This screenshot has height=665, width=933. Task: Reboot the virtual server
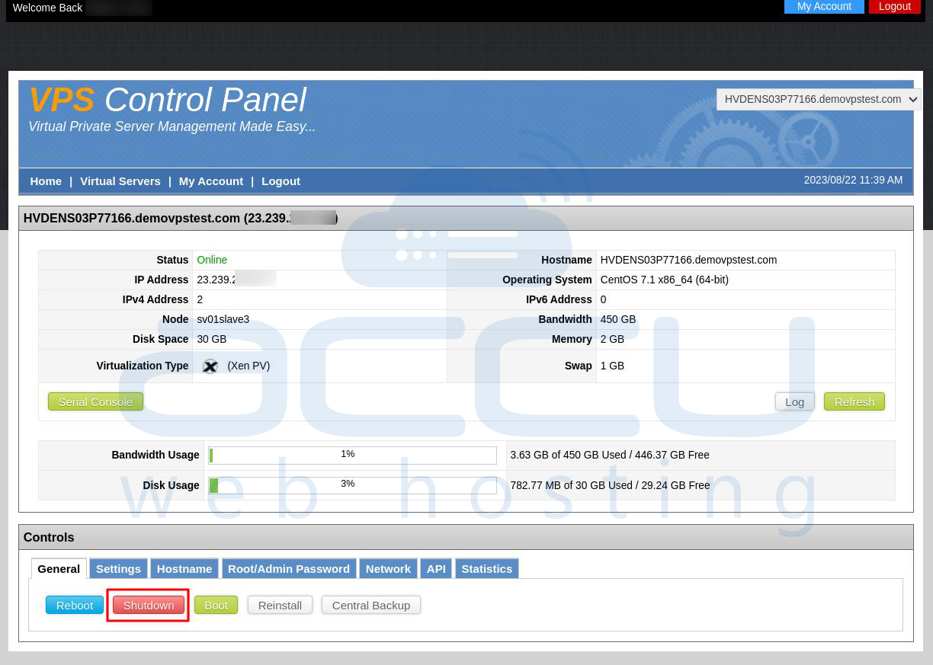tap(75, 605)
